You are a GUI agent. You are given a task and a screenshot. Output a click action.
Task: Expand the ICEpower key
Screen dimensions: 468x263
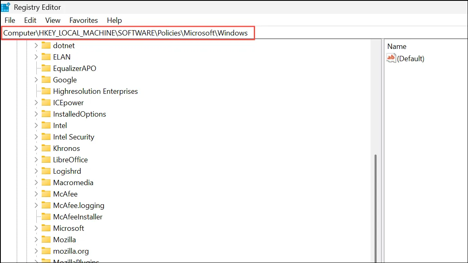point(36,103)
